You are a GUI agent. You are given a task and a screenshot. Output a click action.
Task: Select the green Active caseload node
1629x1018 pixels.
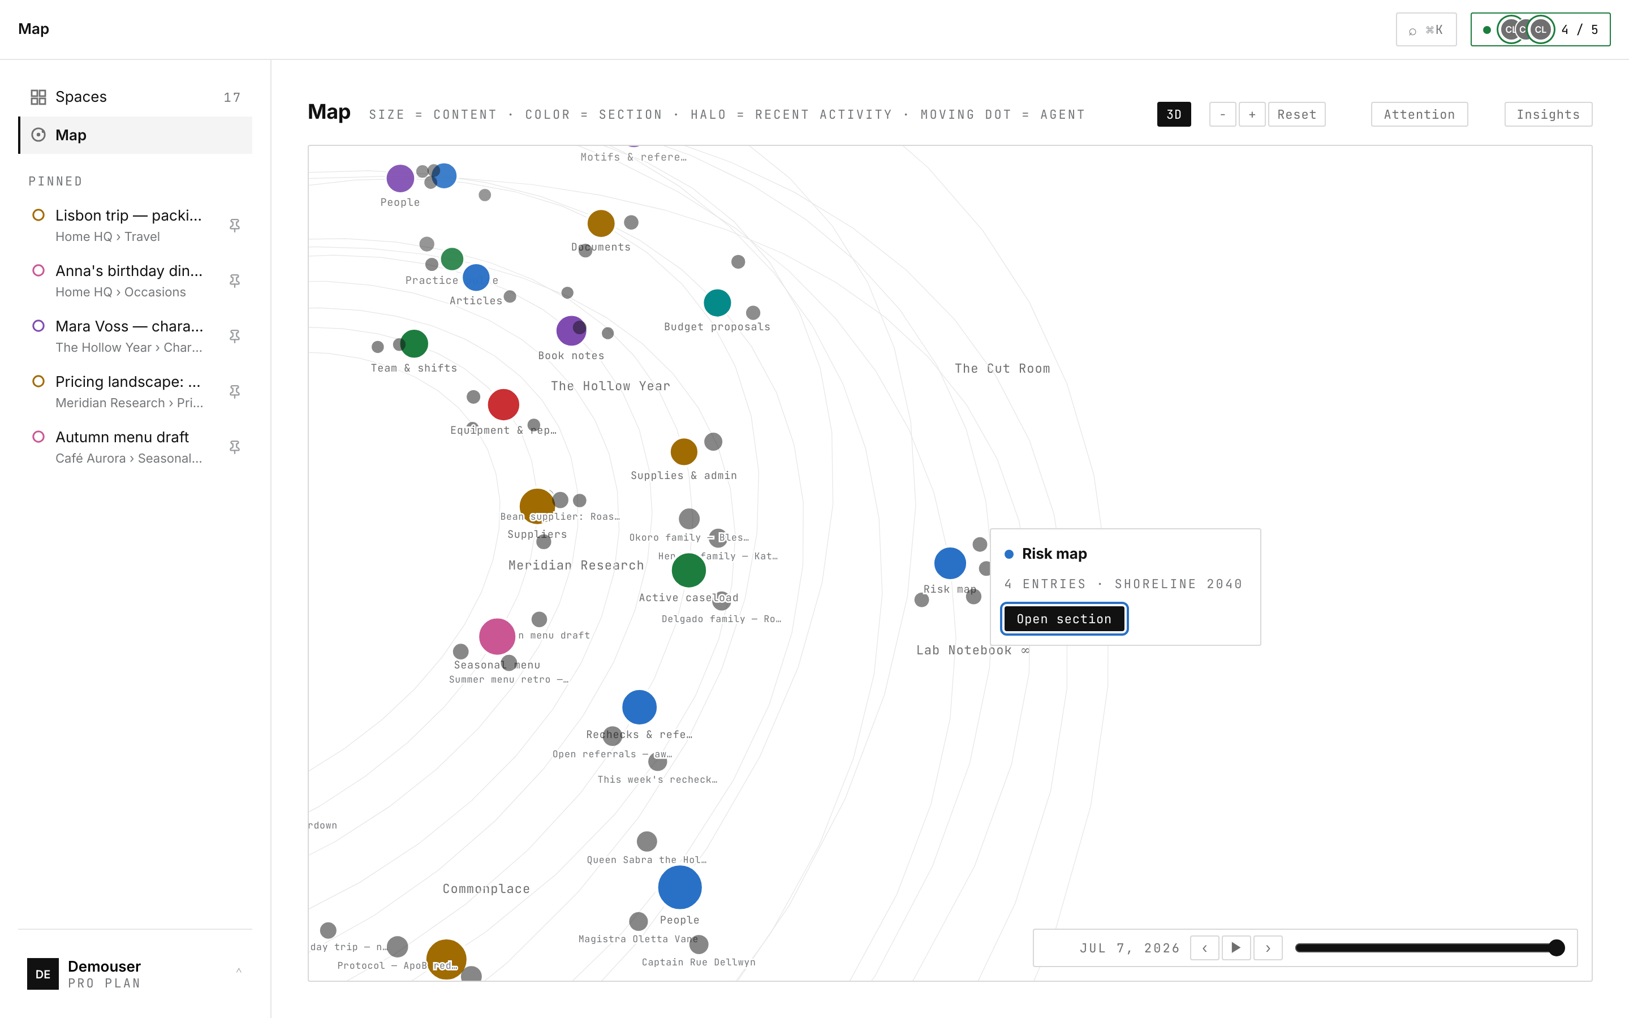(x=688, y=570)
